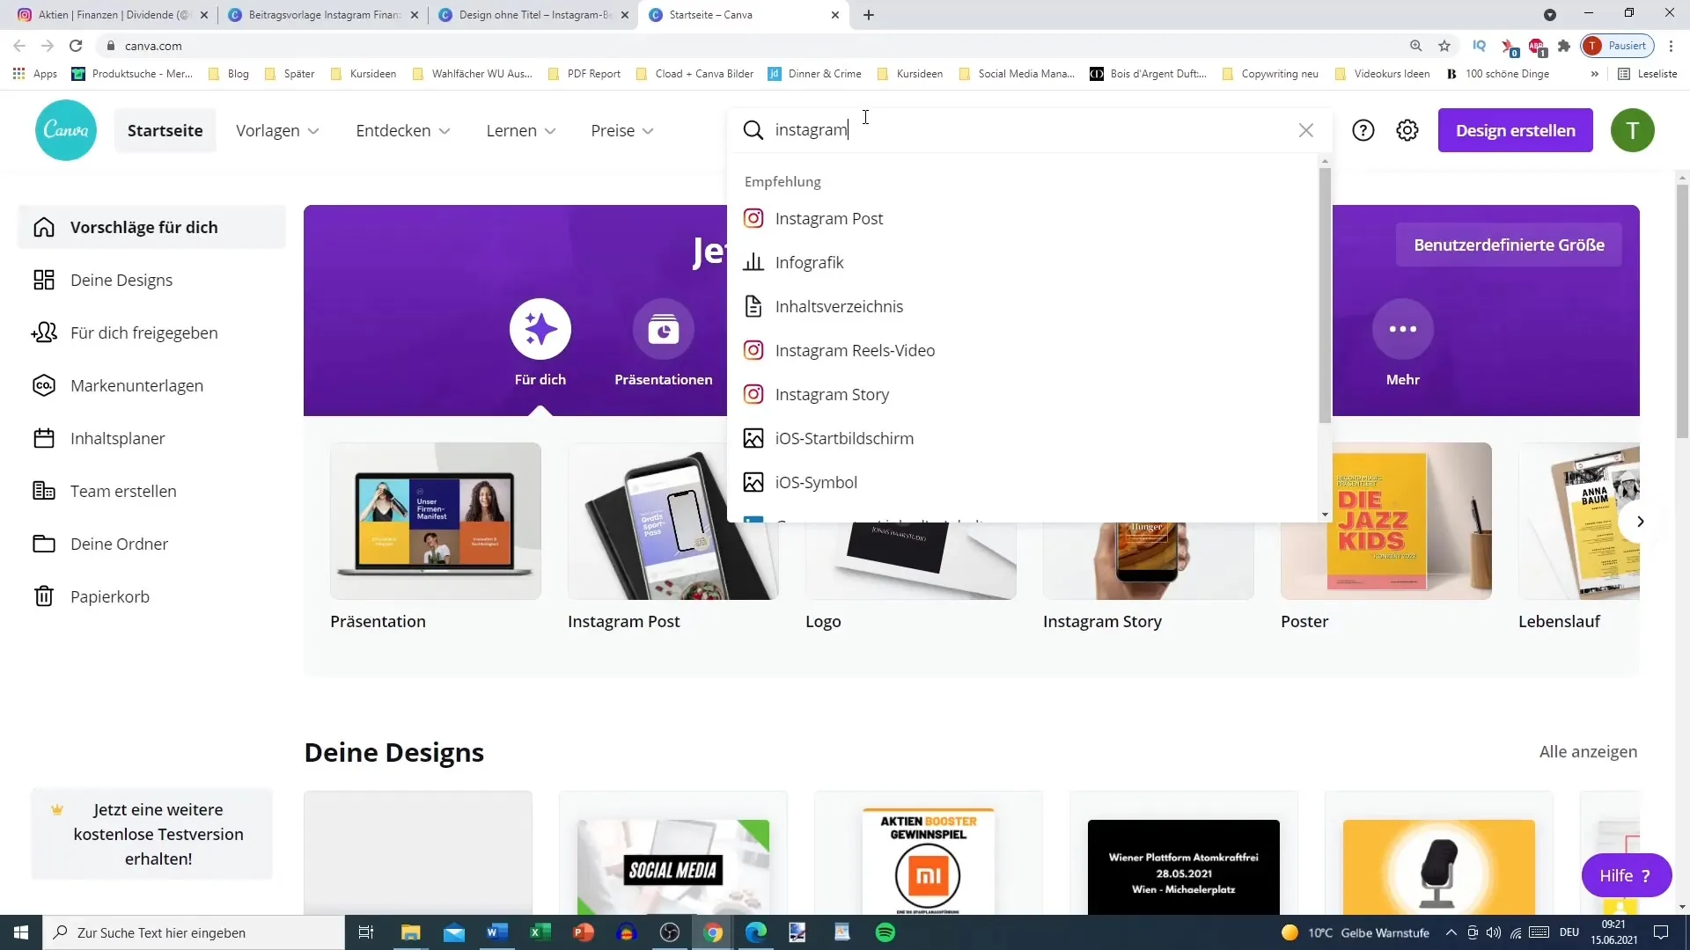Open the Poster template thumbnail

tap(1386, 521)
